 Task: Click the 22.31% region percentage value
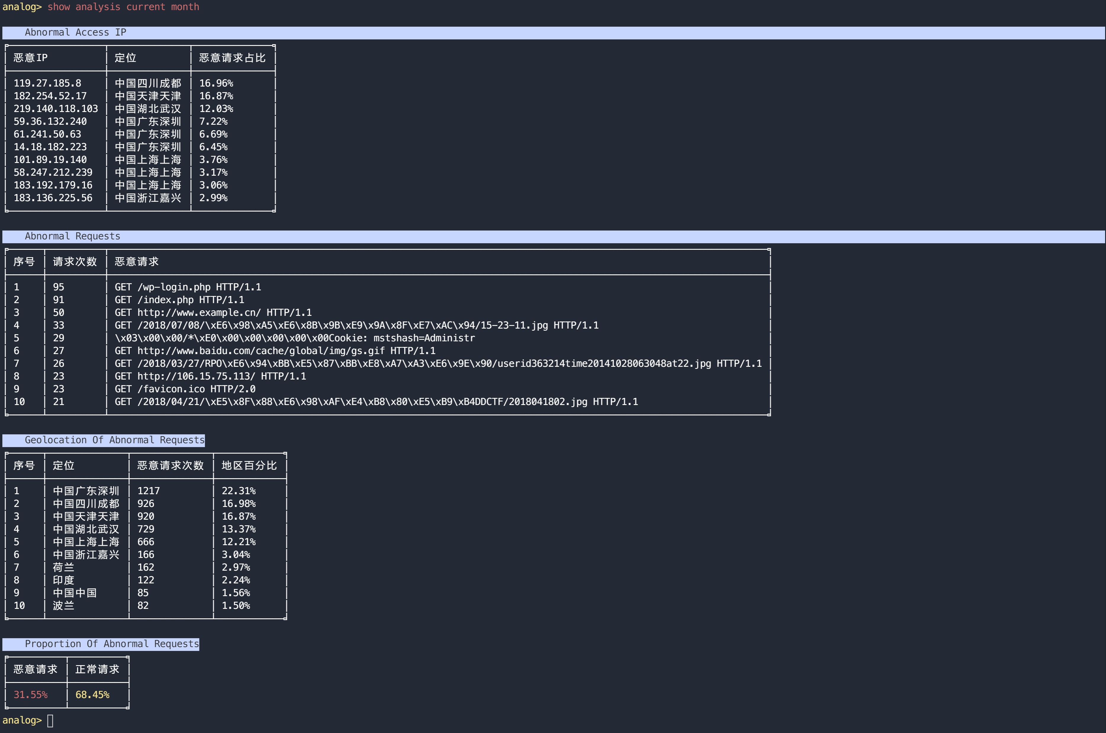click(239, 491)
